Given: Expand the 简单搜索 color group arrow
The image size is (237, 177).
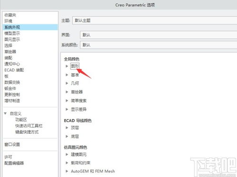Looking at the screenshot, I should pyautogui.click(x=67, y=100).
